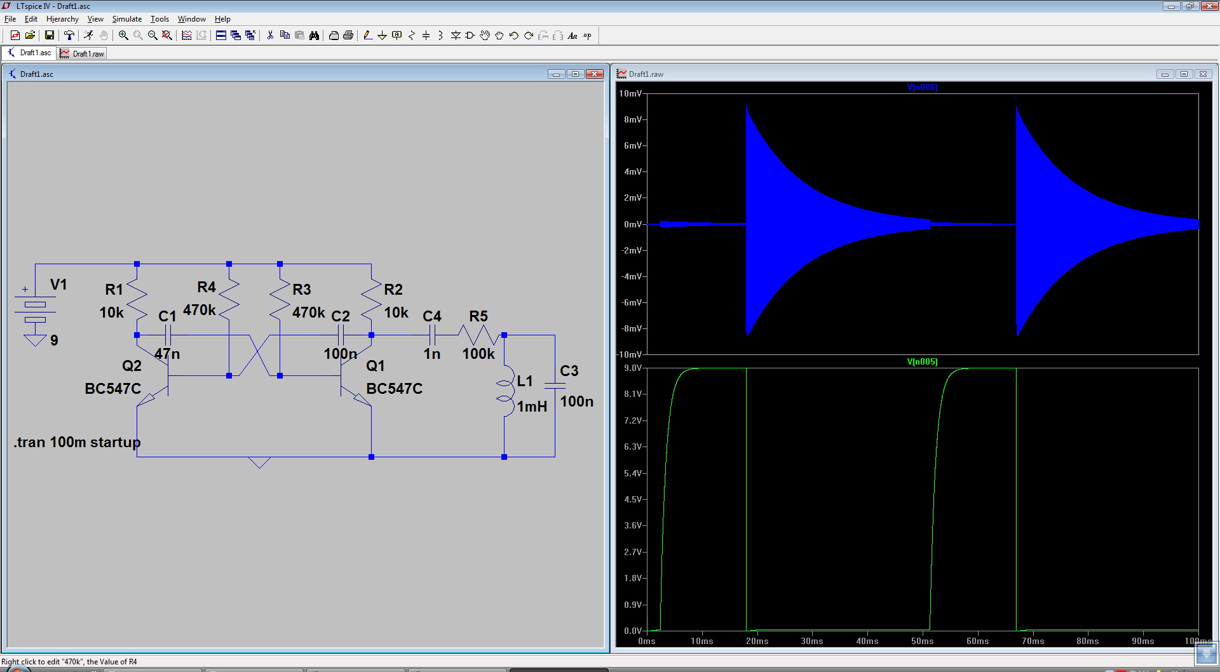
Task: Open the Window menu
Action: (192, 19)
